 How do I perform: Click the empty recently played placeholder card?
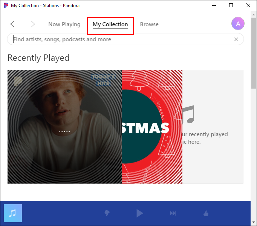213,127
